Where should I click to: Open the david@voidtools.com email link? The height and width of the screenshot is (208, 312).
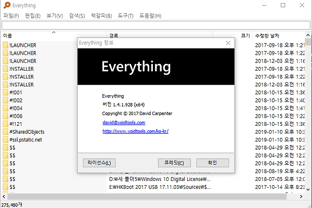tap(124, 122)
